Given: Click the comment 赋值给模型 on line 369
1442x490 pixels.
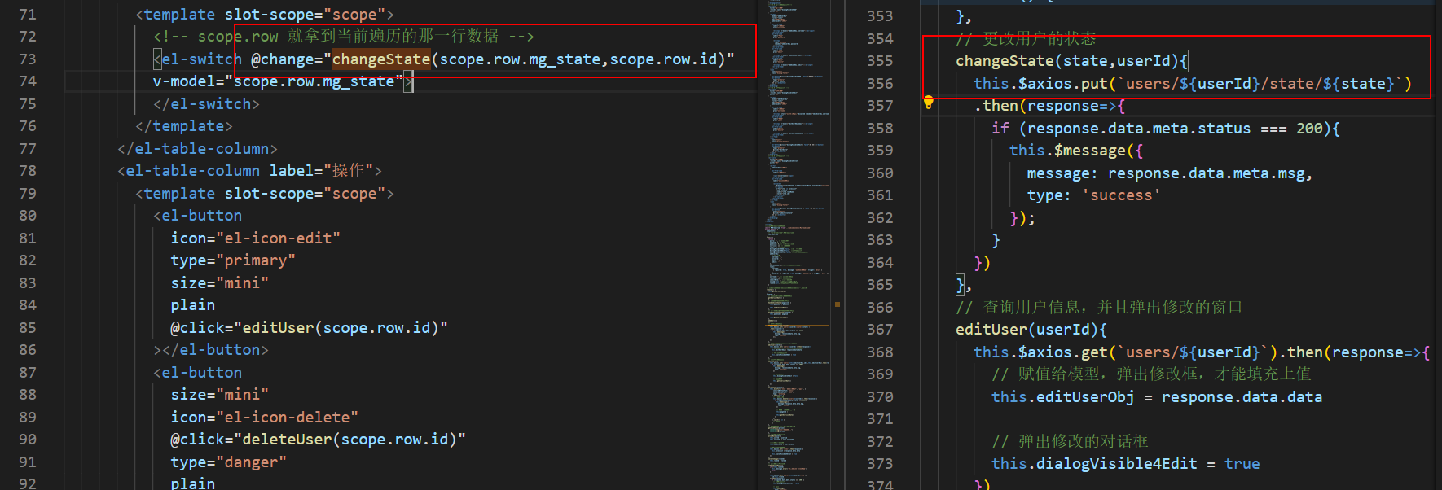Looking at the screenshot, I should click(x=1151, y=374).
